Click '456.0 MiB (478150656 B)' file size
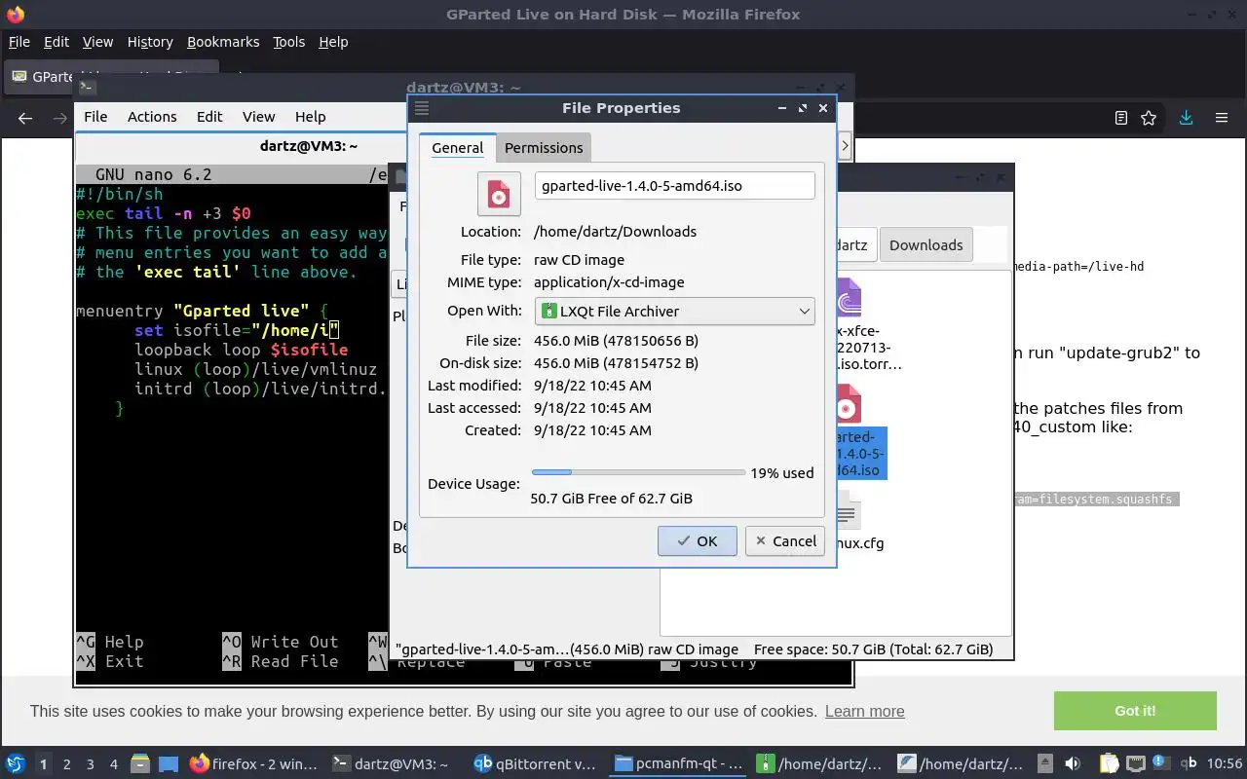Screen dimensions: 1247x779 (616, 341)
